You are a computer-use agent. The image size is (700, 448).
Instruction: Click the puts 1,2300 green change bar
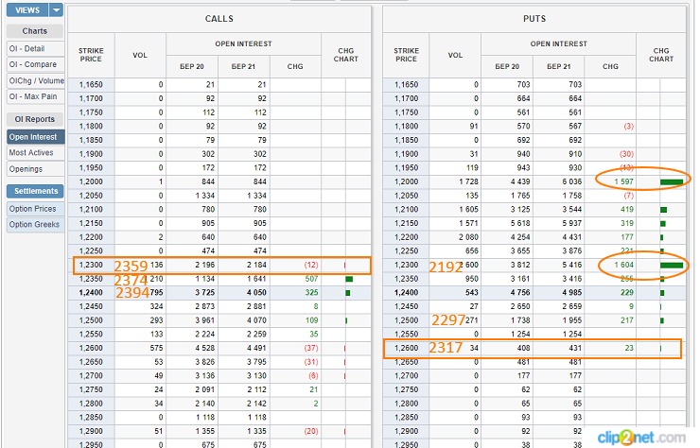point(672,265)
